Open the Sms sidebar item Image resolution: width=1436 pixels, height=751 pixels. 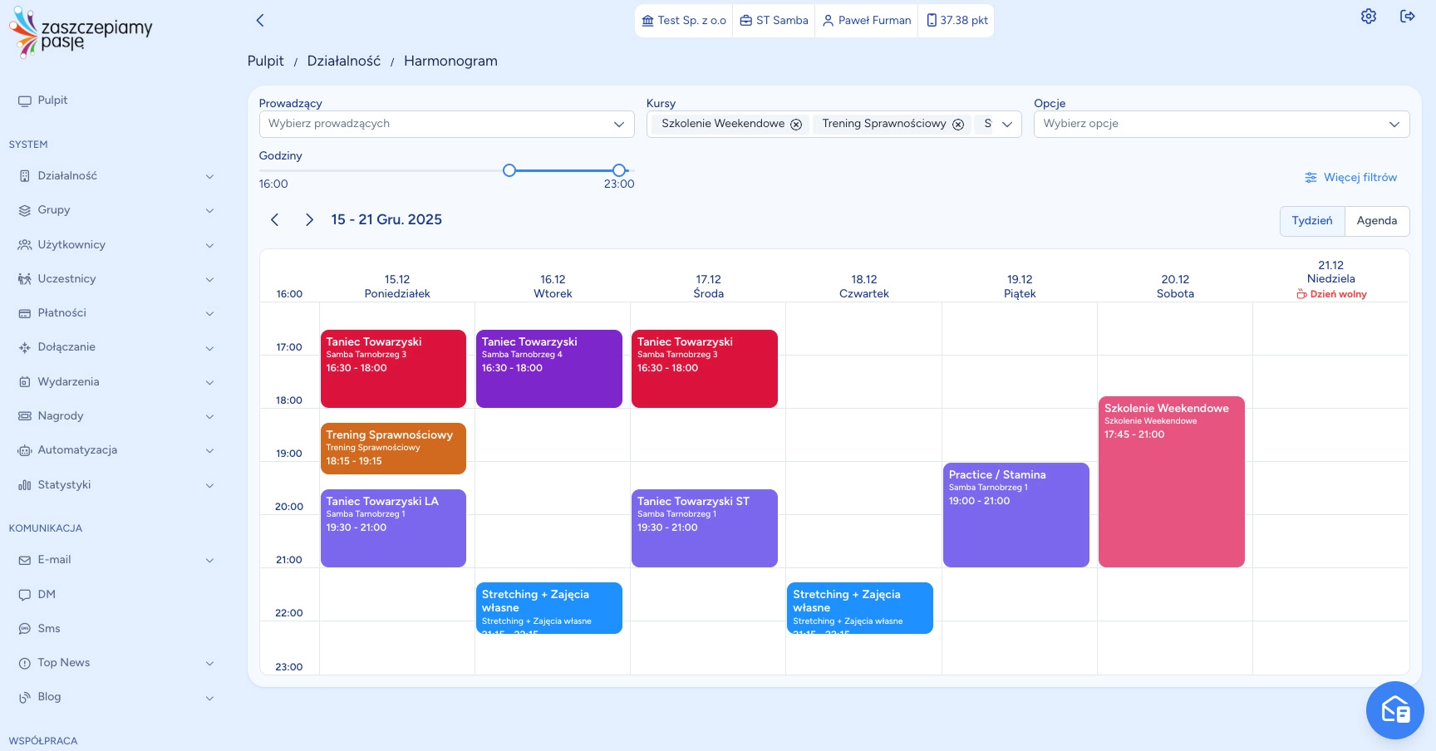pyautogui.click(x=49, y=629)
